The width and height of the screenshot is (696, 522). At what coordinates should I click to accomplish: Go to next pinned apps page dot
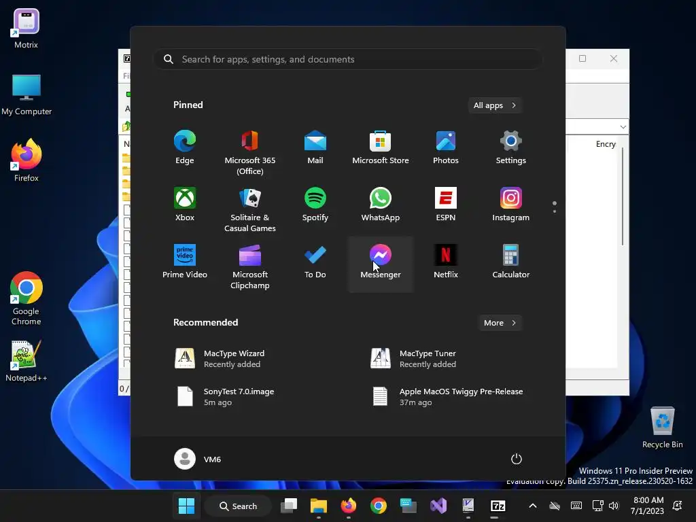(x=555, y=211)
